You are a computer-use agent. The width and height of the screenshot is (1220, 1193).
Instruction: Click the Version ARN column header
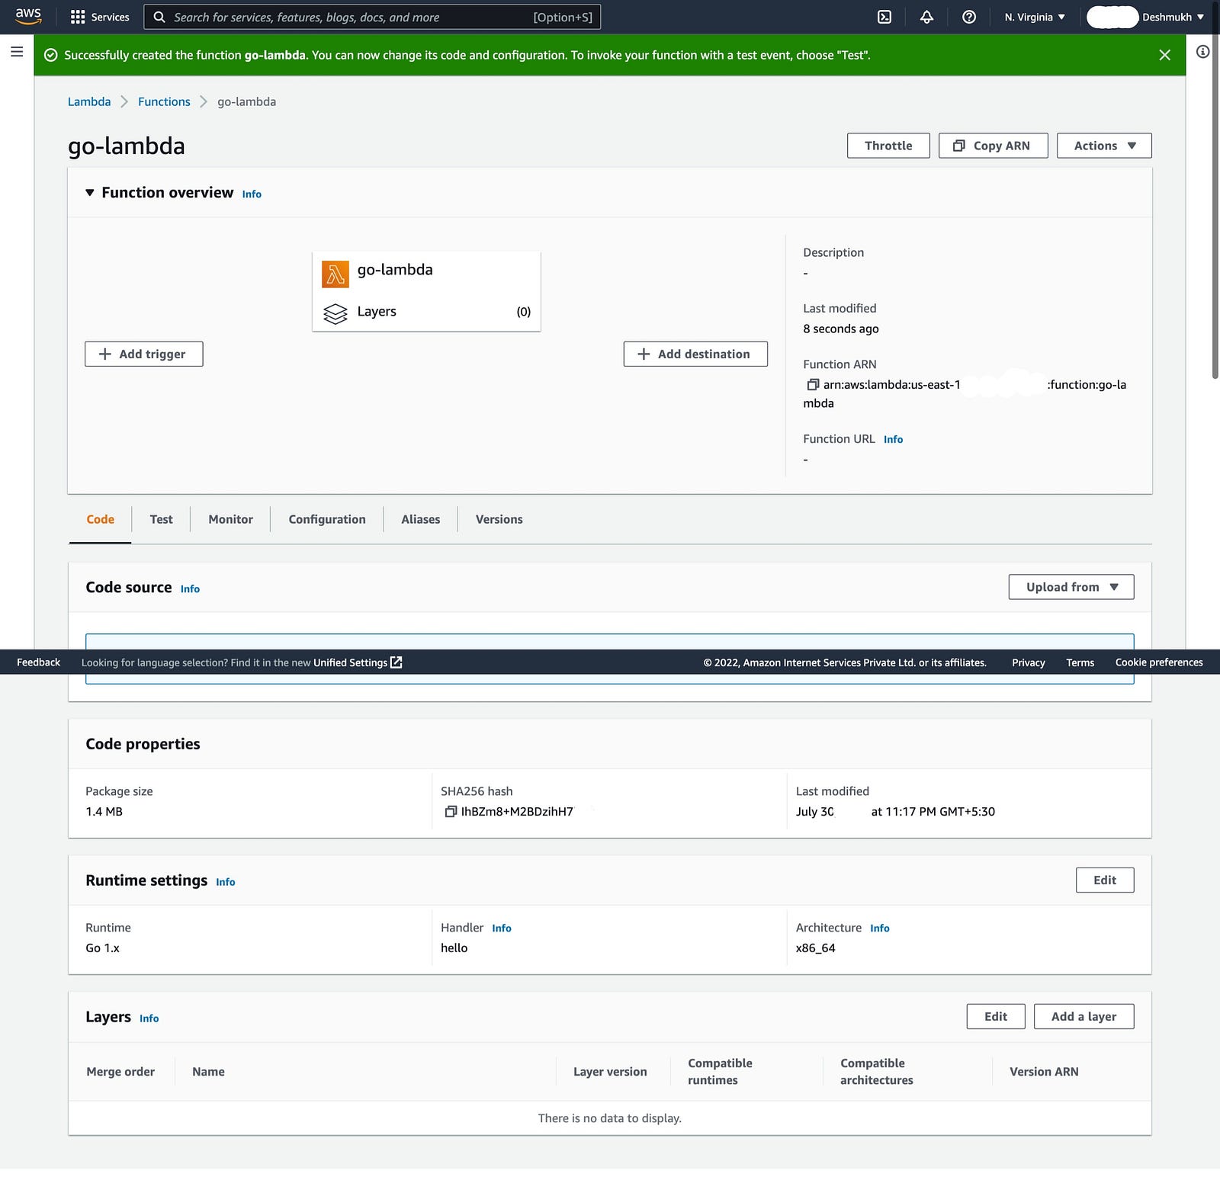[x=1044, y=1072]
